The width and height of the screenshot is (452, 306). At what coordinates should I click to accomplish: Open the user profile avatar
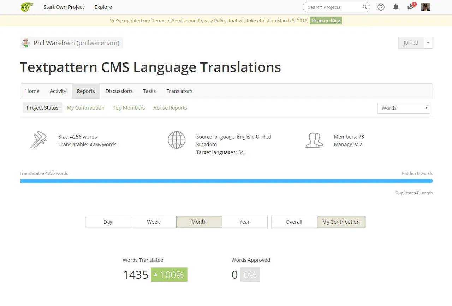pyautogui.click(x=426, y=7)
